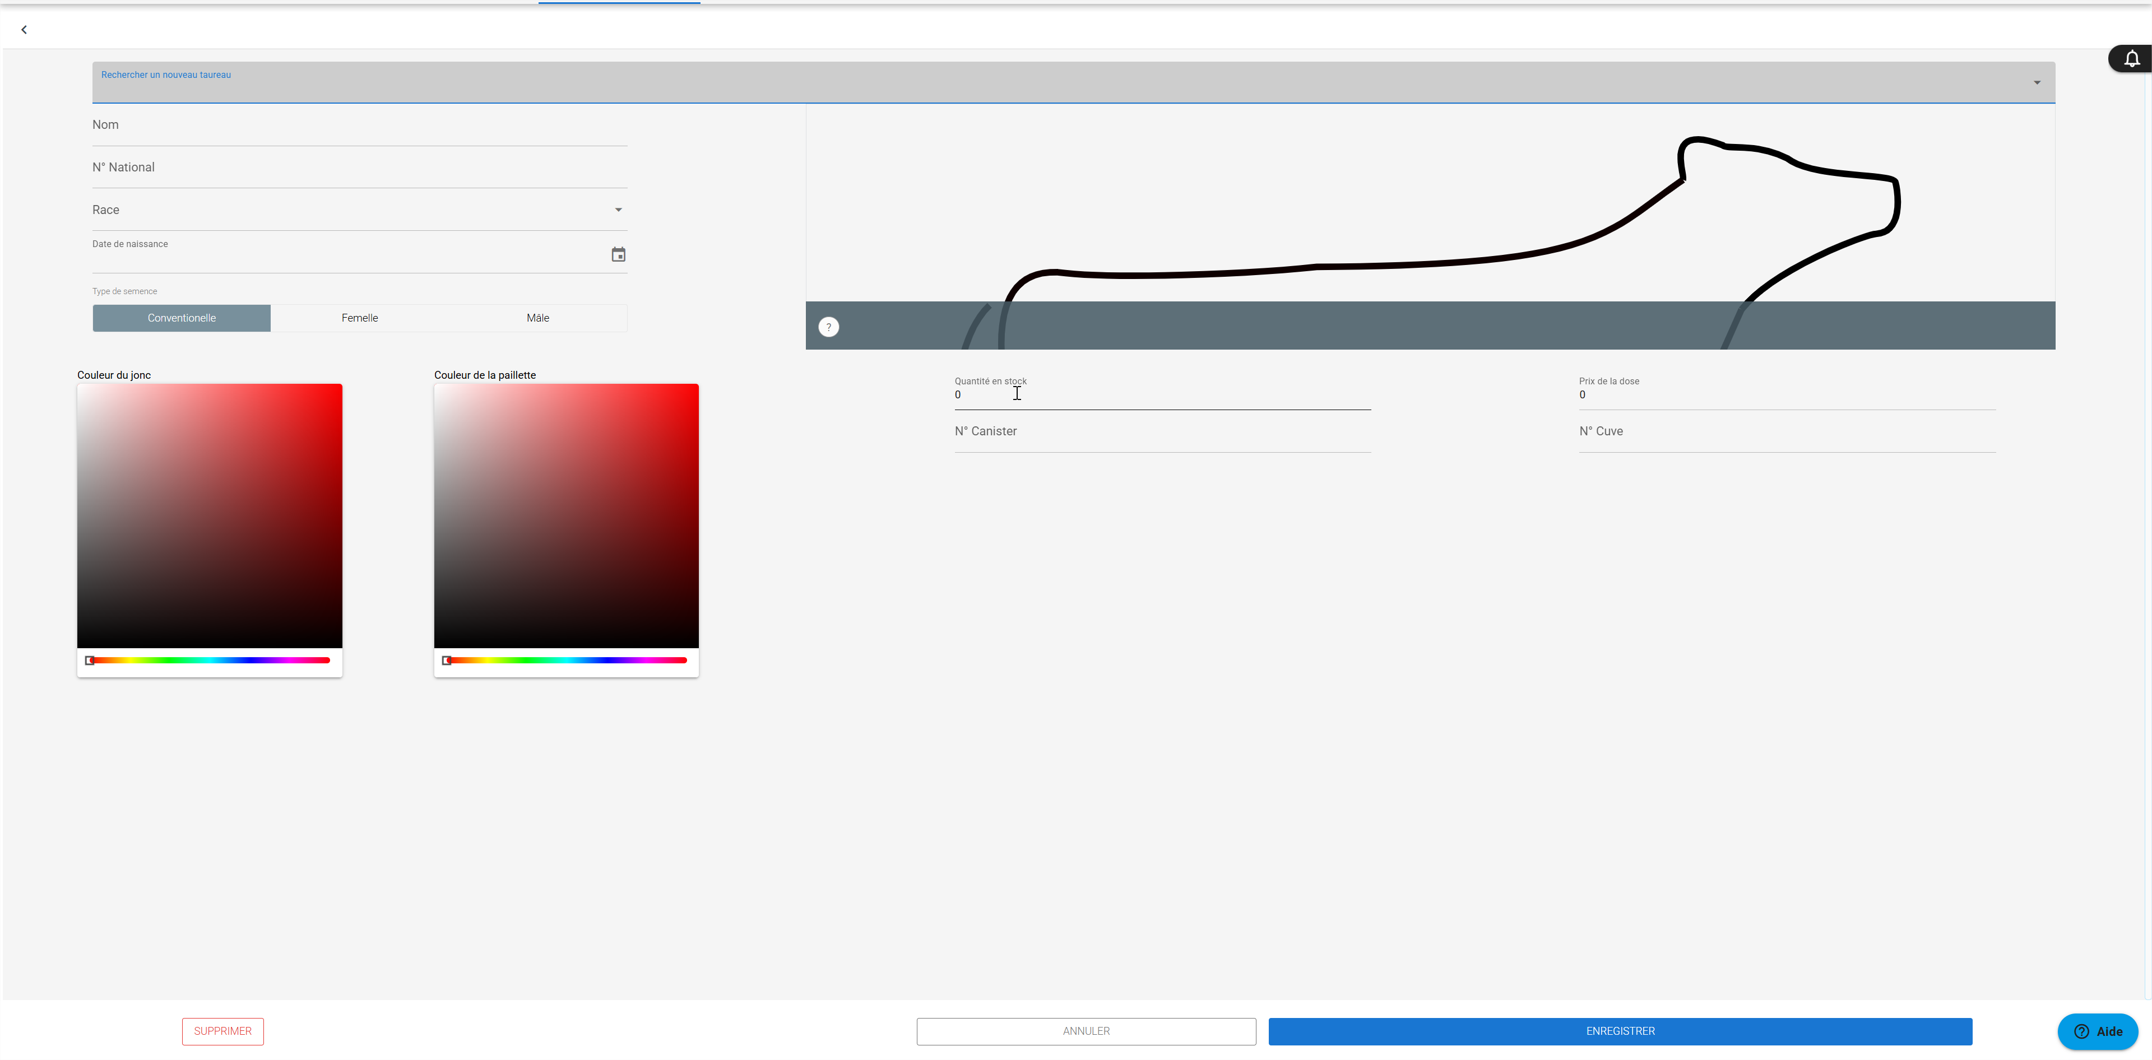Pick a shade in Couleur de la paillette square
The image size is (2152, 1060).
567,516
